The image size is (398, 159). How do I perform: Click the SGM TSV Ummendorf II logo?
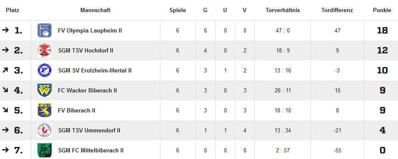pyautogui.click(x=45, y=130)
